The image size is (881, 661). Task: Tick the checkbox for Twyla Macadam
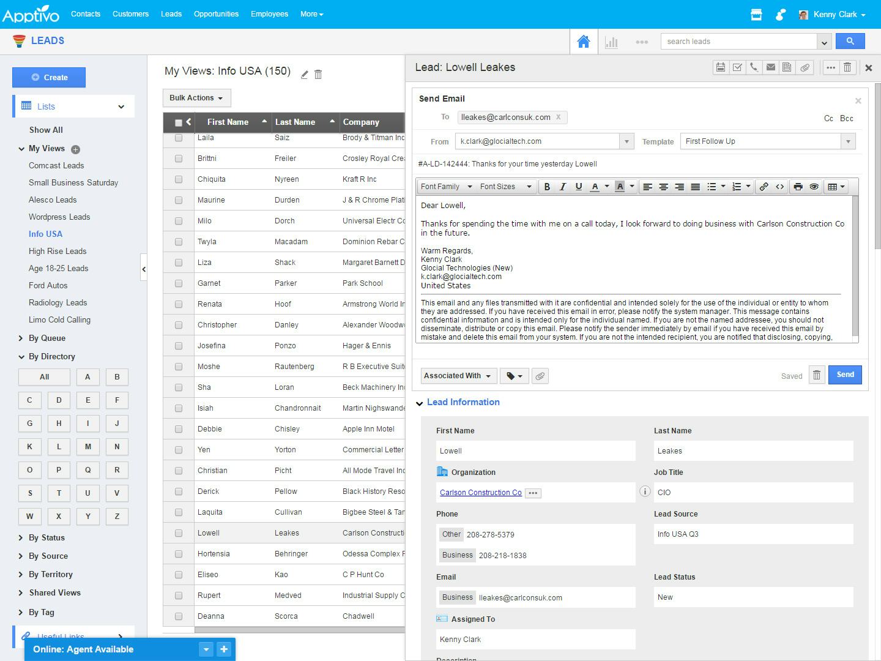[x=179, y=242]
